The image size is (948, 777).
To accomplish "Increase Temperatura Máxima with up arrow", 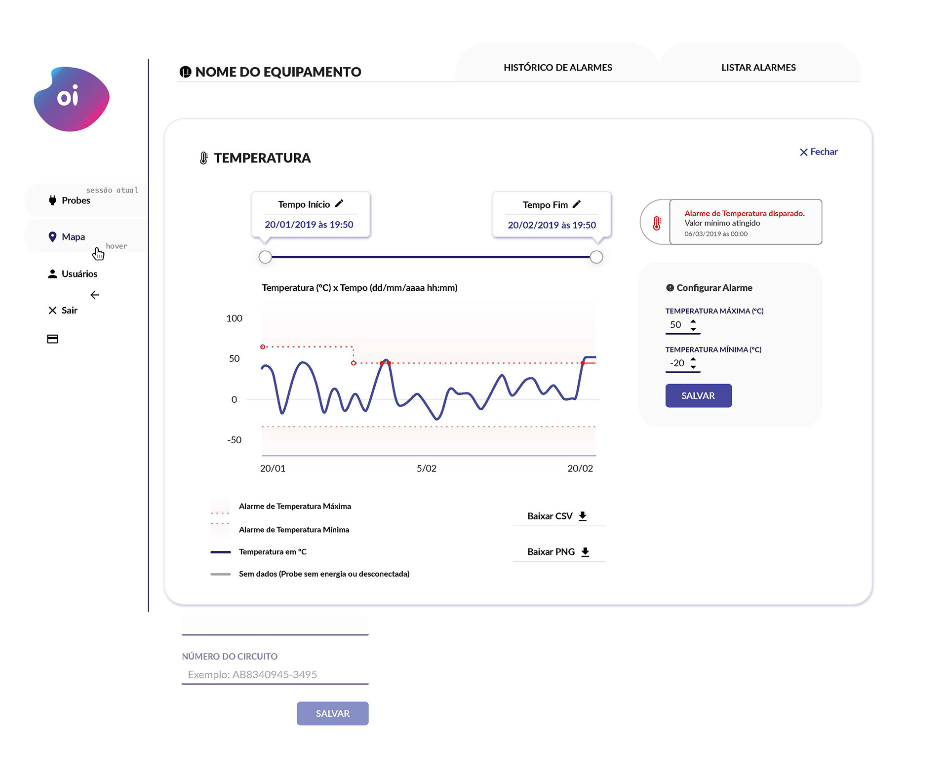I will pyautogui.click(x=693, y=321).
